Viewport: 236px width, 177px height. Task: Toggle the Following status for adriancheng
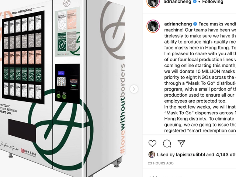point(213,1)
